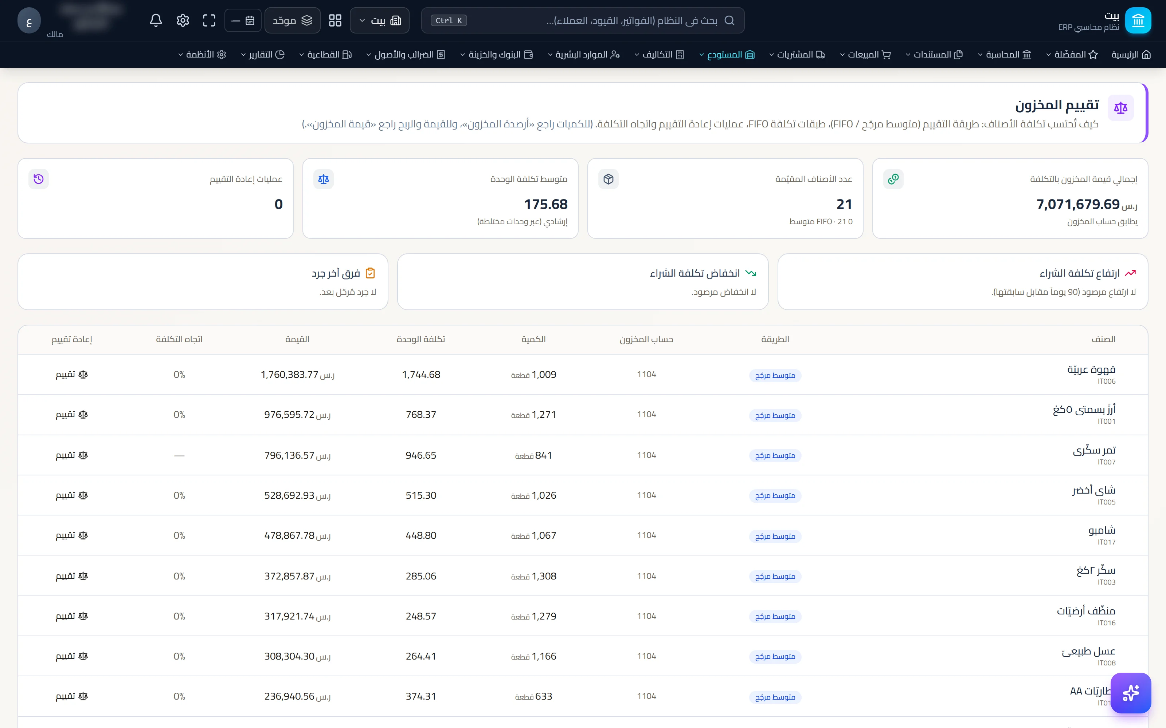Click value 976,595.72 cell

297,415
